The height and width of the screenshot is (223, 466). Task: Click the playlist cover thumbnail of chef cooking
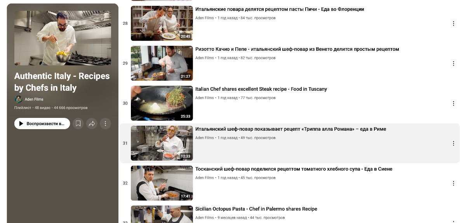point(63,38)
